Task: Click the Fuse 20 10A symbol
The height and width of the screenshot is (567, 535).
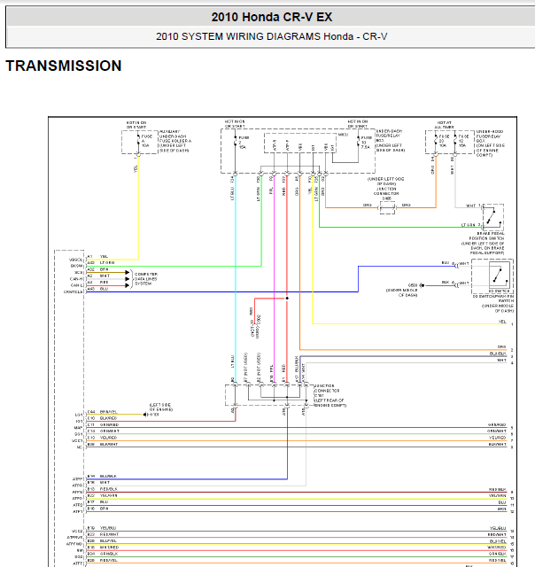Action: click(436, 141)
